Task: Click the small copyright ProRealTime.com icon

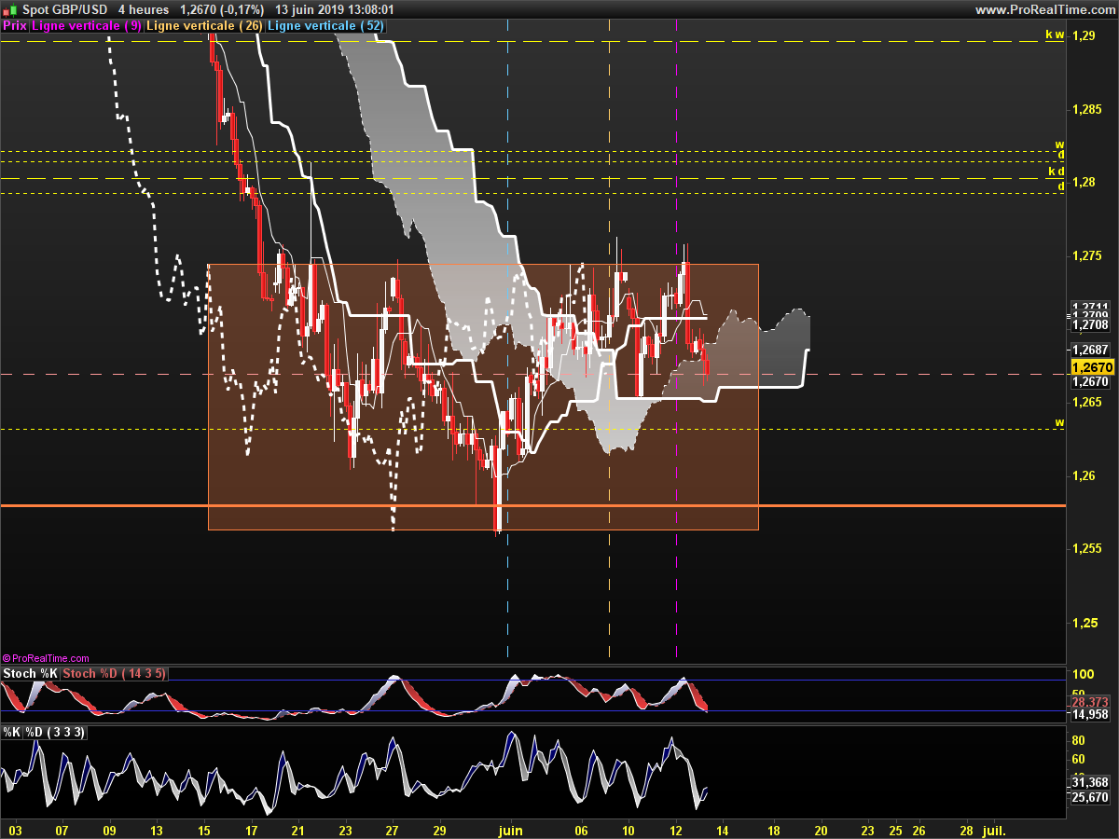Action: 7,658
